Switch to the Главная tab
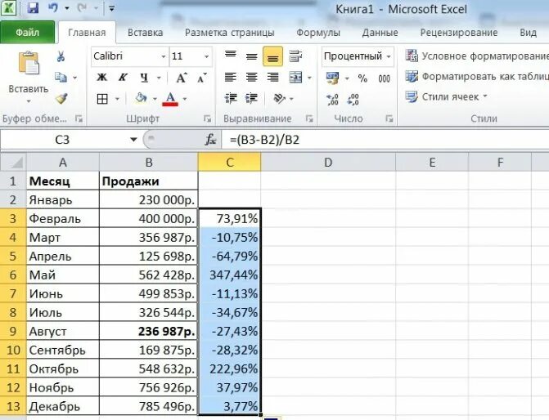This screenshot has width=549, height=420. click(87, 33)
